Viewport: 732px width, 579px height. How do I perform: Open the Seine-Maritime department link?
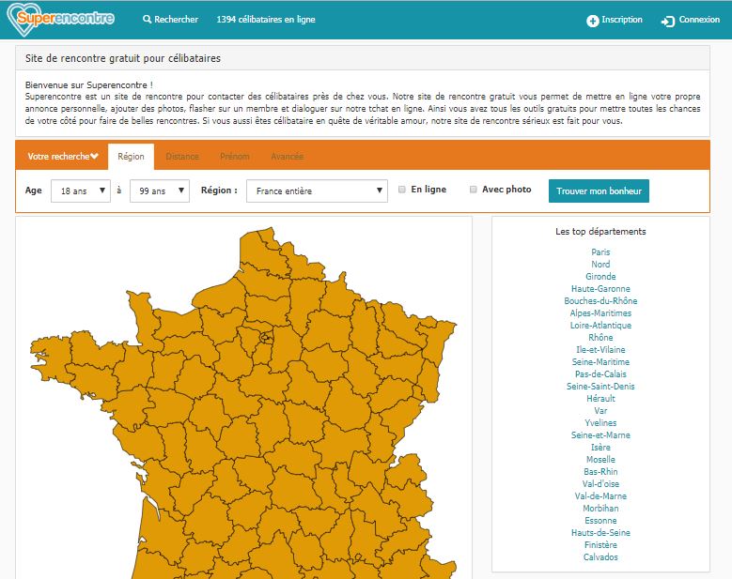[600, 362]
